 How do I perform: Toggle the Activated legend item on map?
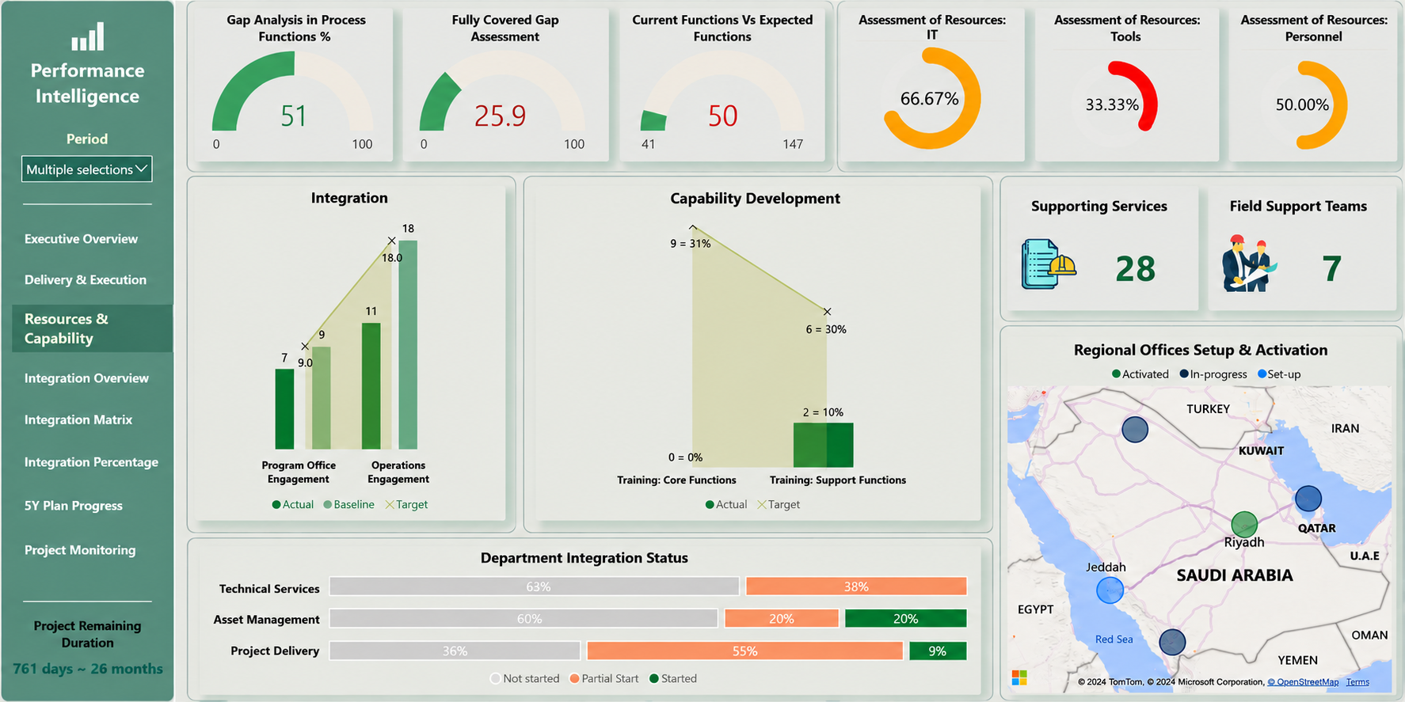pos(1140,374)
